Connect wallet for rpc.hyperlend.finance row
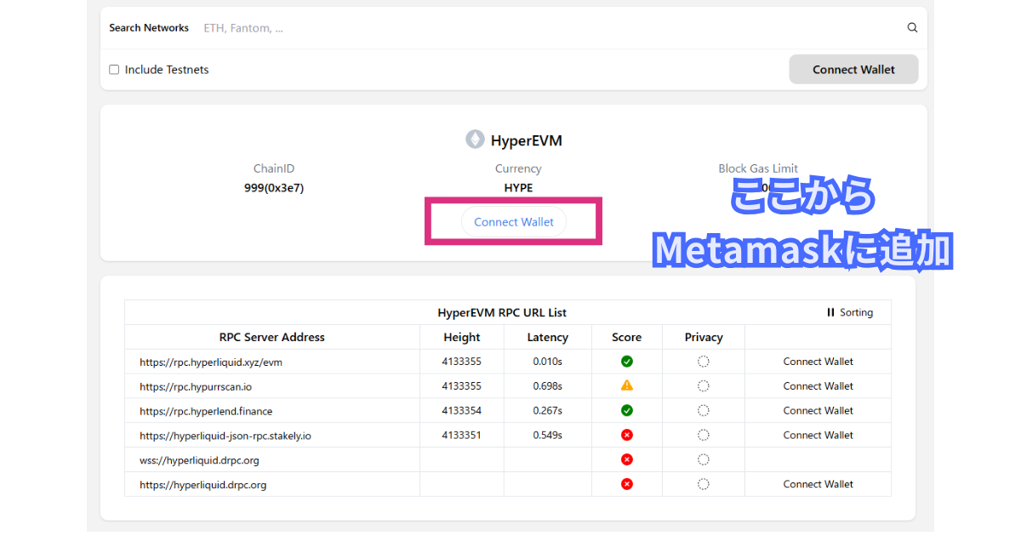The height and width of the screenshot is (536, 1021). coord(819,410)
